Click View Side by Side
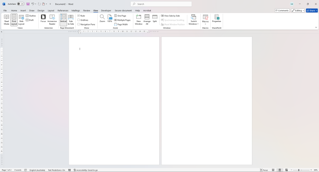 click(x=171, y=16)
